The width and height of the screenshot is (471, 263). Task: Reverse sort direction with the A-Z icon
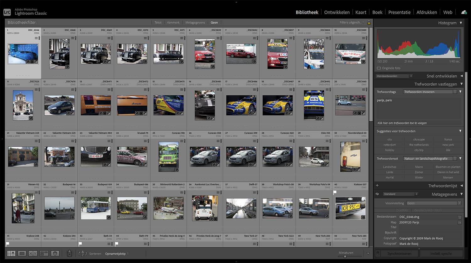(x=82, y=253)
